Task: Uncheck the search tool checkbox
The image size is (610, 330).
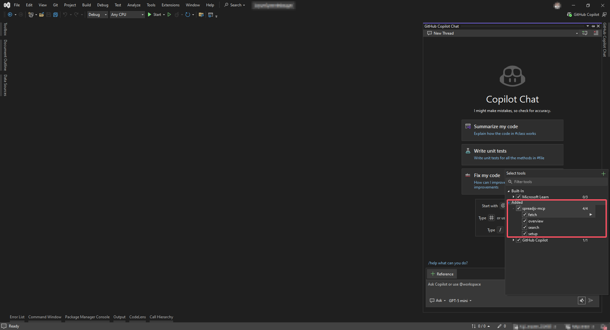Action: tap(525, 228)
